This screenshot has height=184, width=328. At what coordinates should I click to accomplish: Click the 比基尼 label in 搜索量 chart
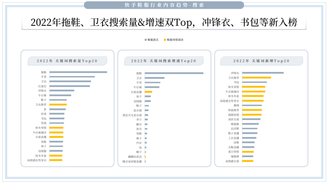point(42,86)
